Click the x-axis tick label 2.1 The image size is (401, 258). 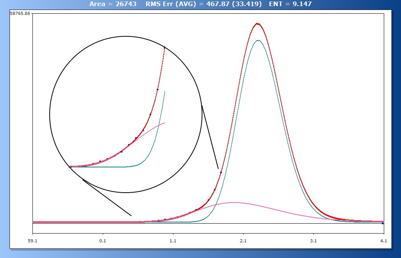click(x=243, y=241)
